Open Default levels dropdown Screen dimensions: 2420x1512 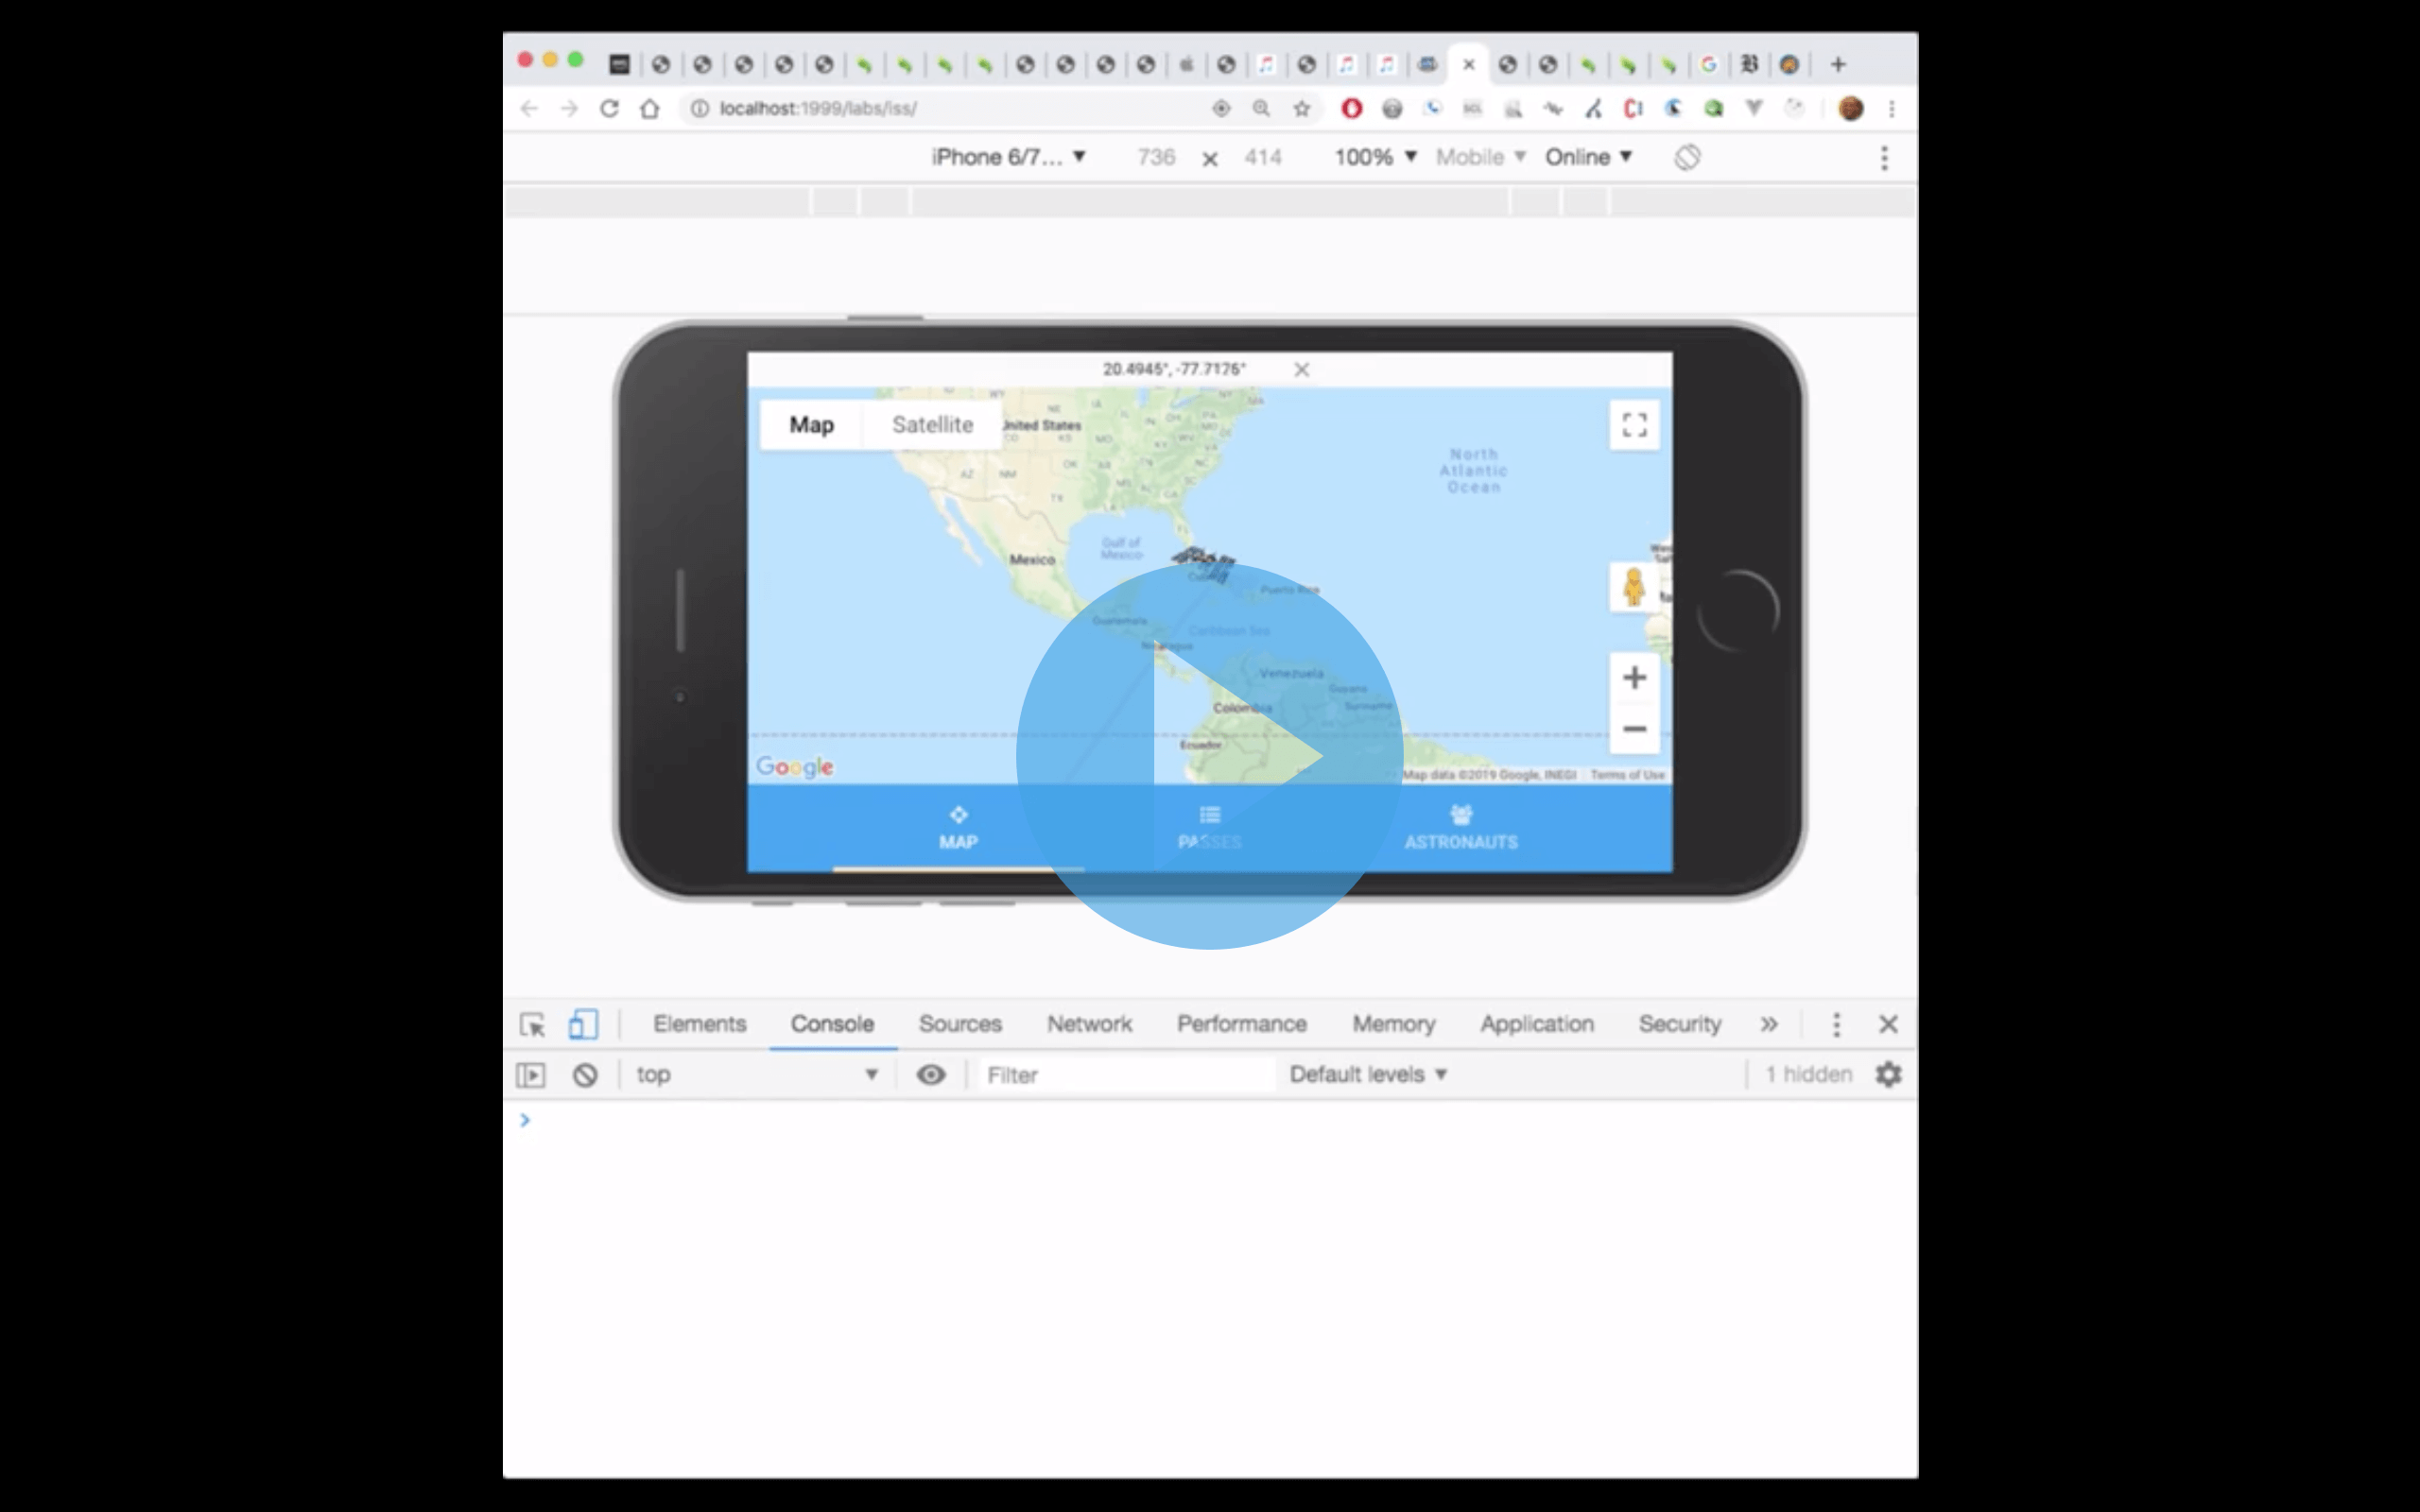(x=1368, y=1075)
